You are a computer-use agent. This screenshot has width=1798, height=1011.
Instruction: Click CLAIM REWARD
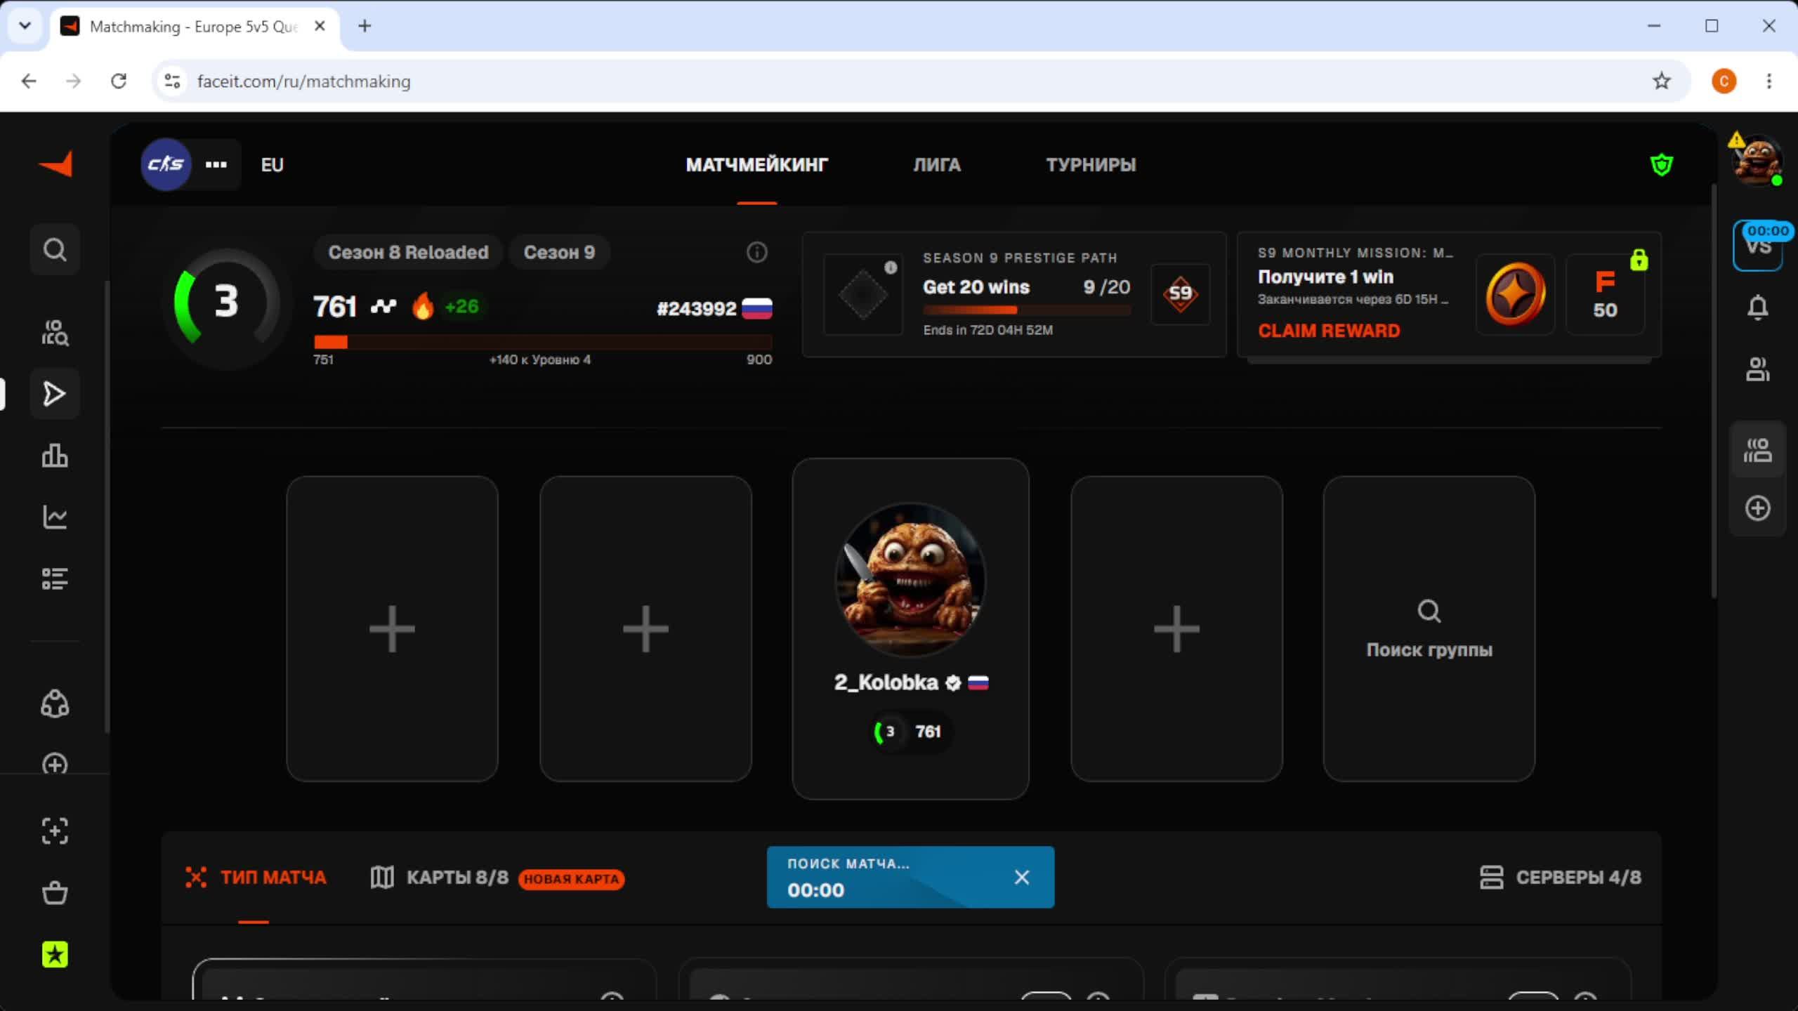1329,331
